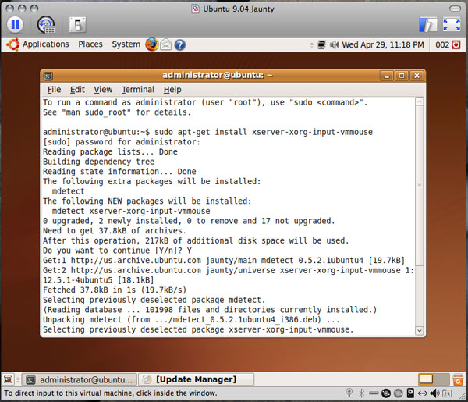468x402 pixels.
Task: Launch Firefox web browser
Action: pyautogui.click(x=151, y=44)
